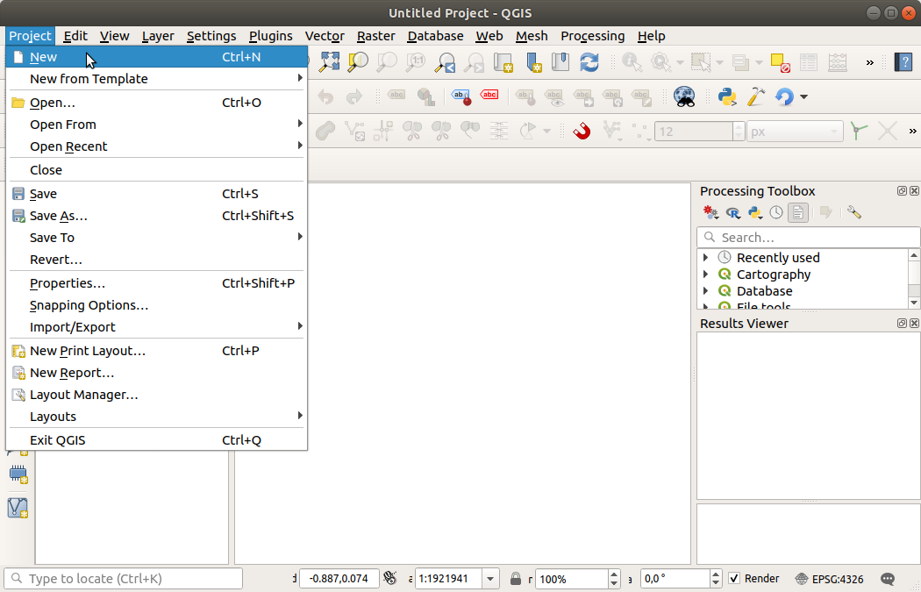Select Save As… from the Project menu

click(59, 216)
